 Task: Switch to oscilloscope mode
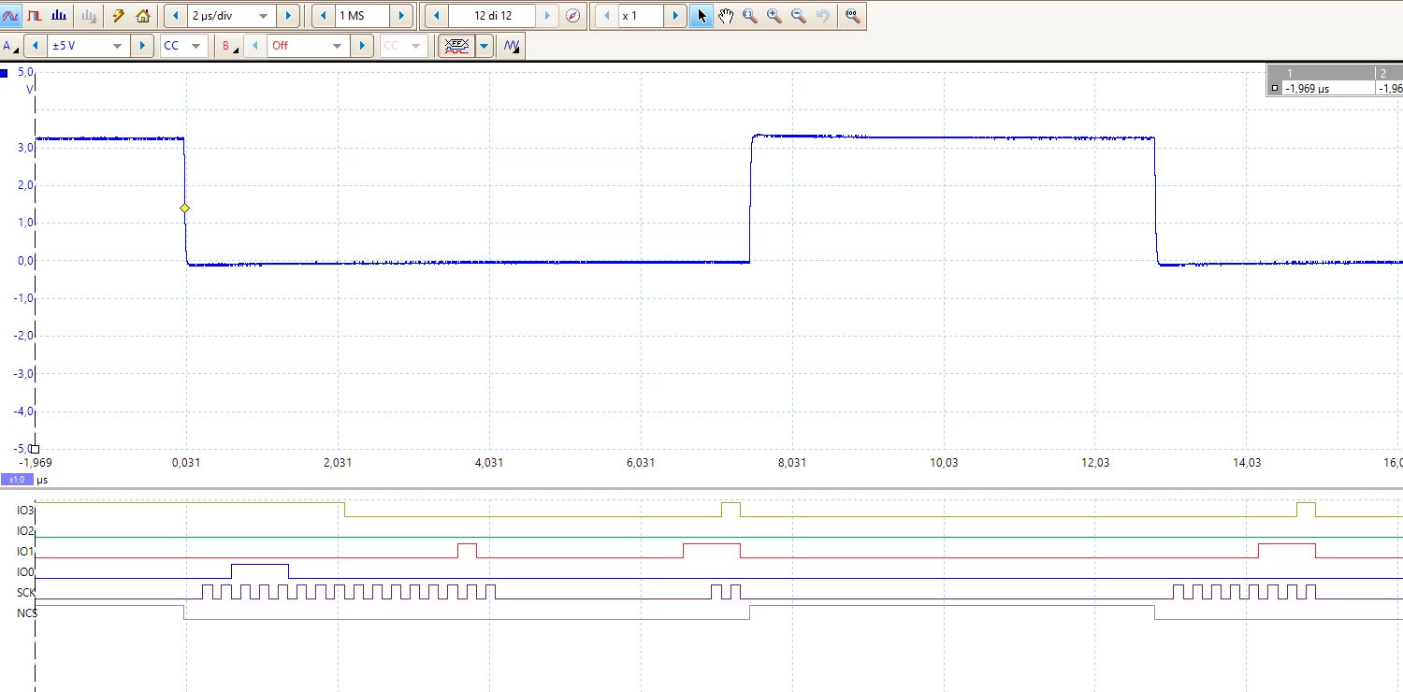coord(12,16)
